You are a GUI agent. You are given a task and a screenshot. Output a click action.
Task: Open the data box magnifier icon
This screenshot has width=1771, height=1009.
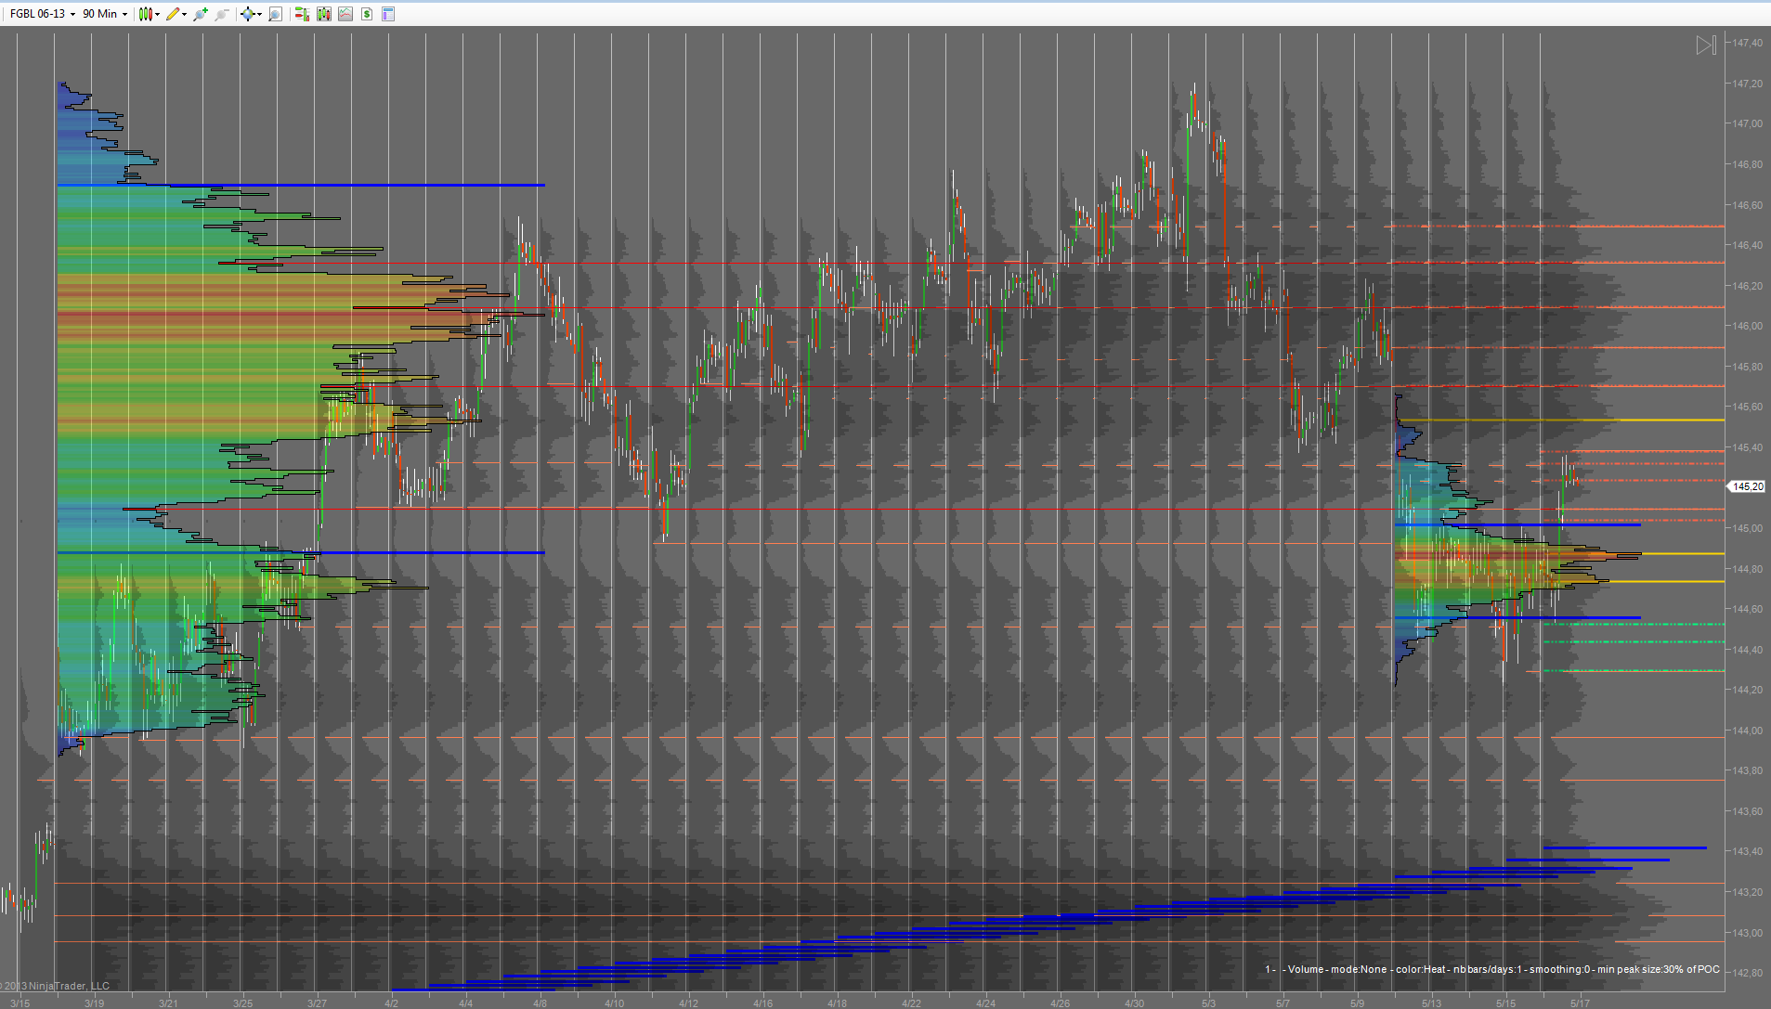[275, 14]
